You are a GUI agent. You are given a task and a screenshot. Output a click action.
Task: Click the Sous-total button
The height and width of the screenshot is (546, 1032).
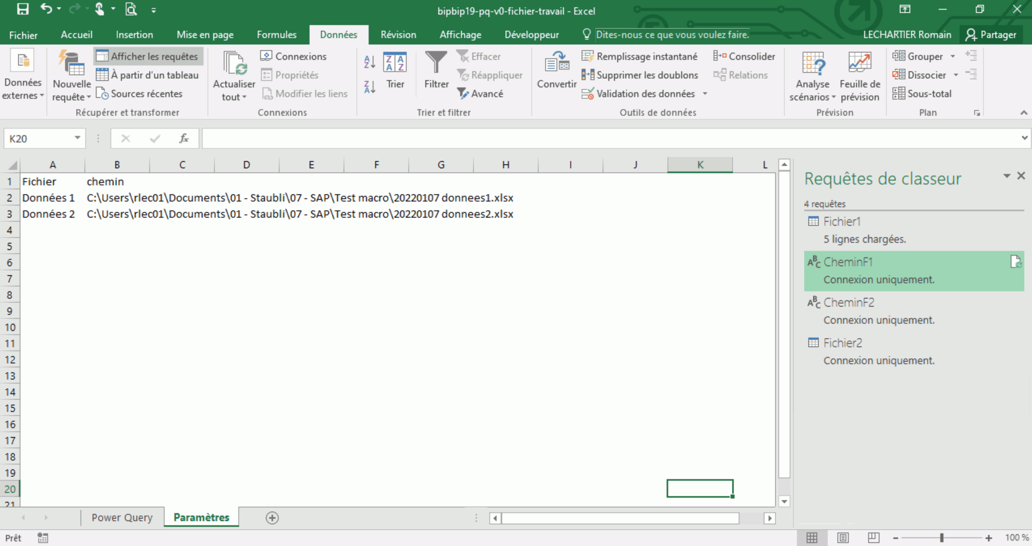[922, 93]
